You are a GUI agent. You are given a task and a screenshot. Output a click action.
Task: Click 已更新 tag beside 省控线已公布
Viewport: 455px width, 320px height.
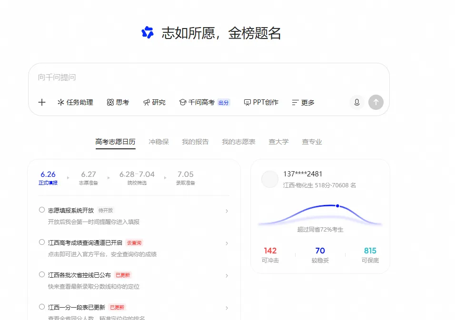coord(123,275)
